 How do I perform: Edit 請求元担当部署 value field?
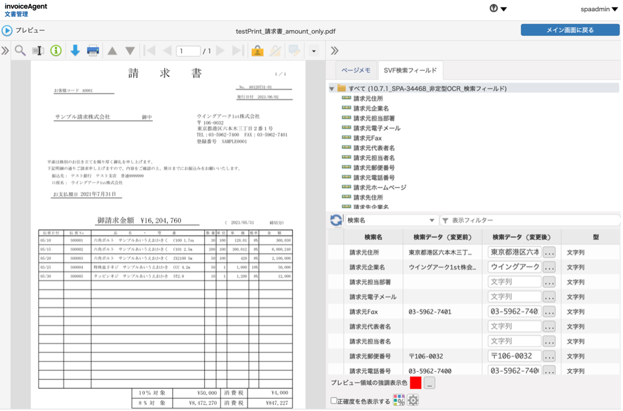pyautogui.click(x=514, y=282)
